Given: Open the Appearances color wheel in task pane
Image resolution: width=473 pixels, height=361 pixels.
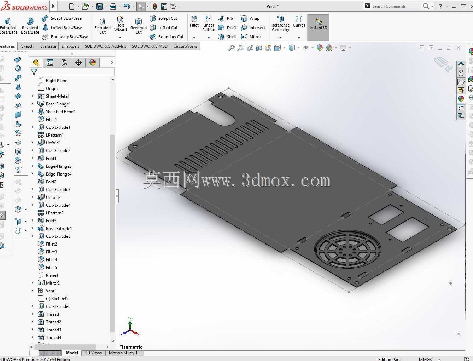Looking at the screenshot, I should [x=461, y=98].
